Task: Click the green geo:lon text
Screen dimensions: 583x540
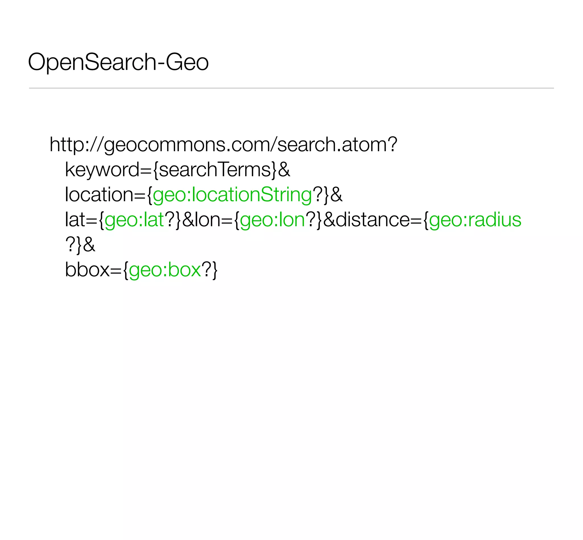Action: pos(272,220)
